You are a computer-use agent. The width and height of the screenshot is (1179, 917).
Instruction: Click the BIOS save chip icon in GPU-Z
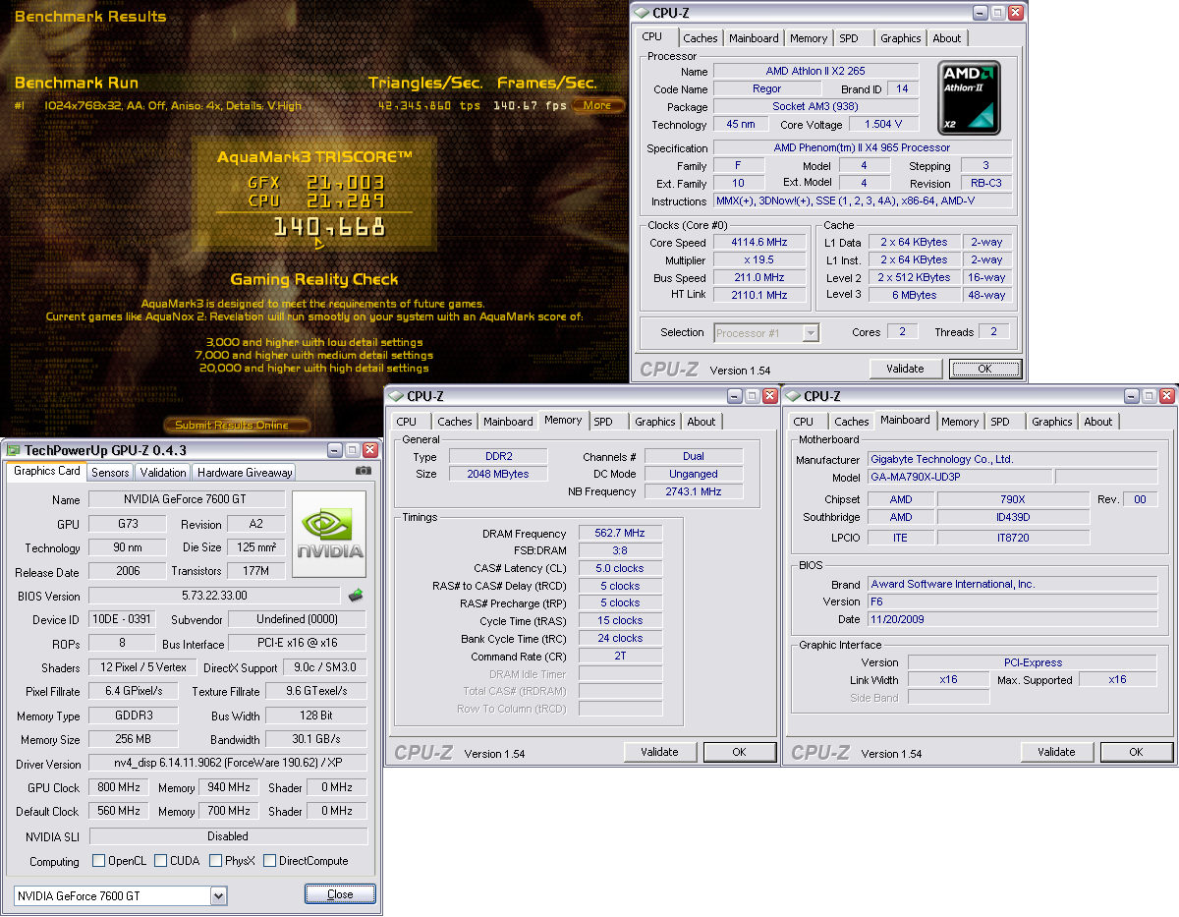[356, 595]
